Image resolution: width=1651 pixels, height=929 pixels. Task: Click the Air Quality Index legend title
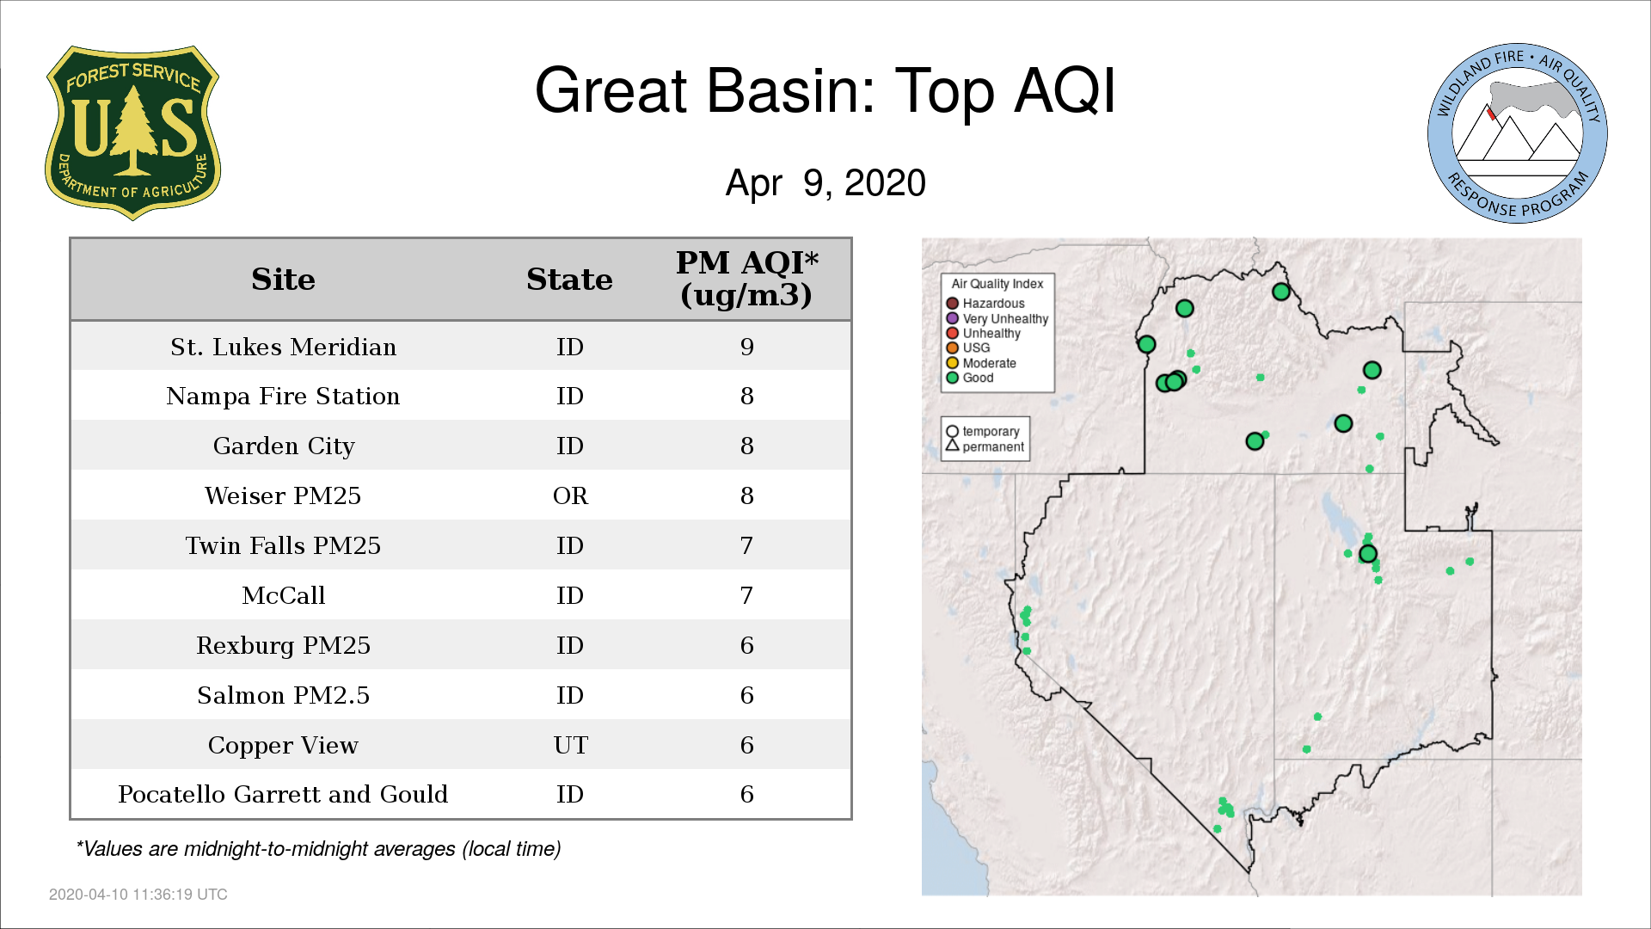(x=997, y=283)
